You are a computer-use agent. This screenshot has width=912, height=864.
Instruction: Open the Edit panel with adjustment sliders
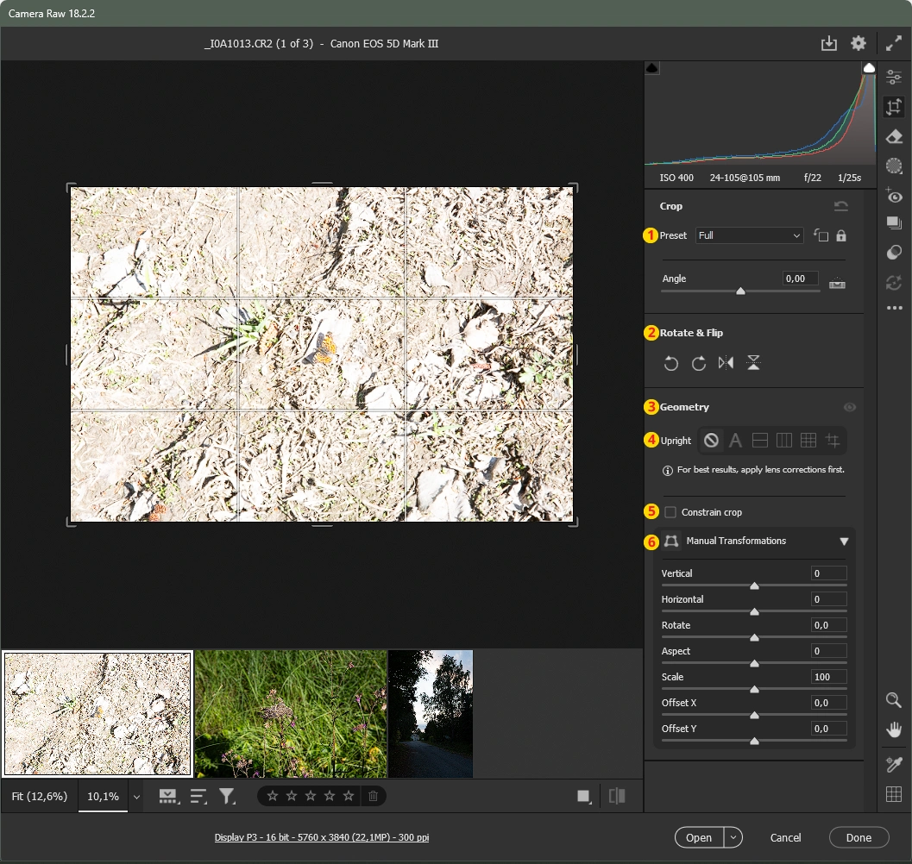point(894,77)
